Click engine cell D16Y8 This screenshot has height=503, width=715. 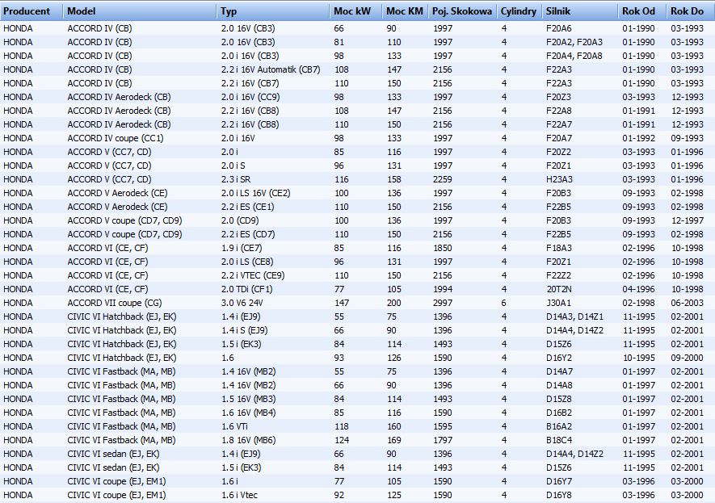558,495
